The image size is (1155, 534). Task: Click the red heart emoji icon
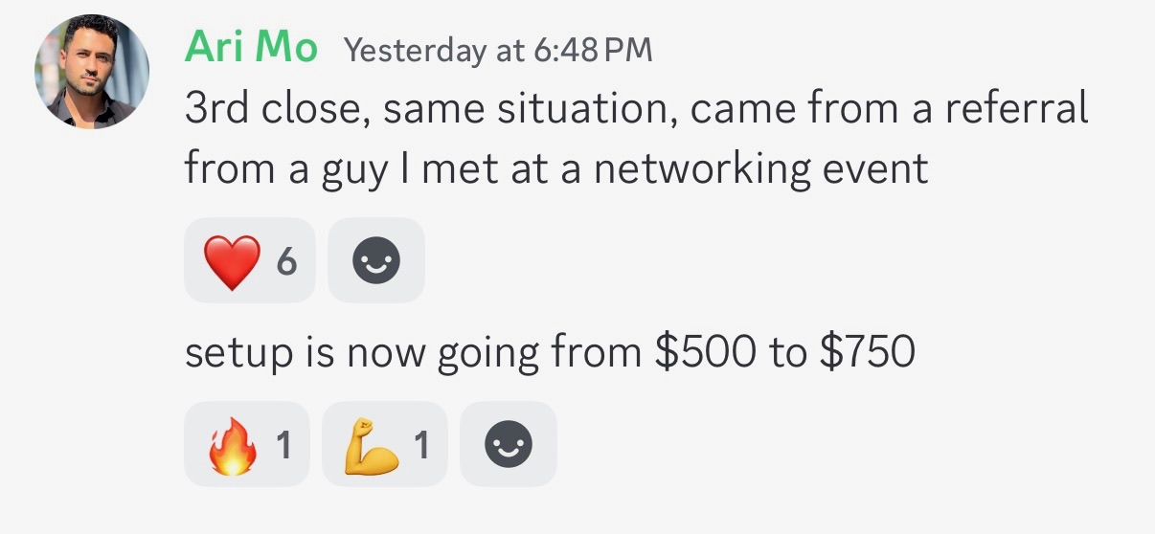coord(232,262)
